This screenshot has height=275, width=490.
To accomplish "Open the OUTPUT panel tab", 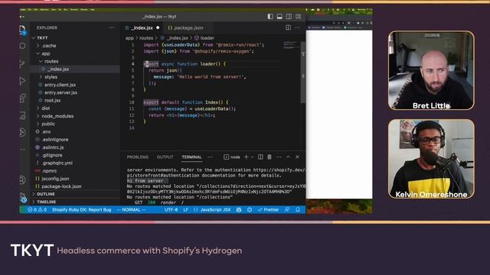I will pos(165,157).
